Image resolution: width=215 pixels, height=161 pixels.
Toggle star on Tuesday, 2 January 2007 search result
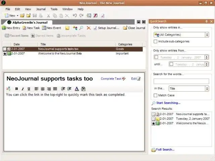tap(153, 119)
